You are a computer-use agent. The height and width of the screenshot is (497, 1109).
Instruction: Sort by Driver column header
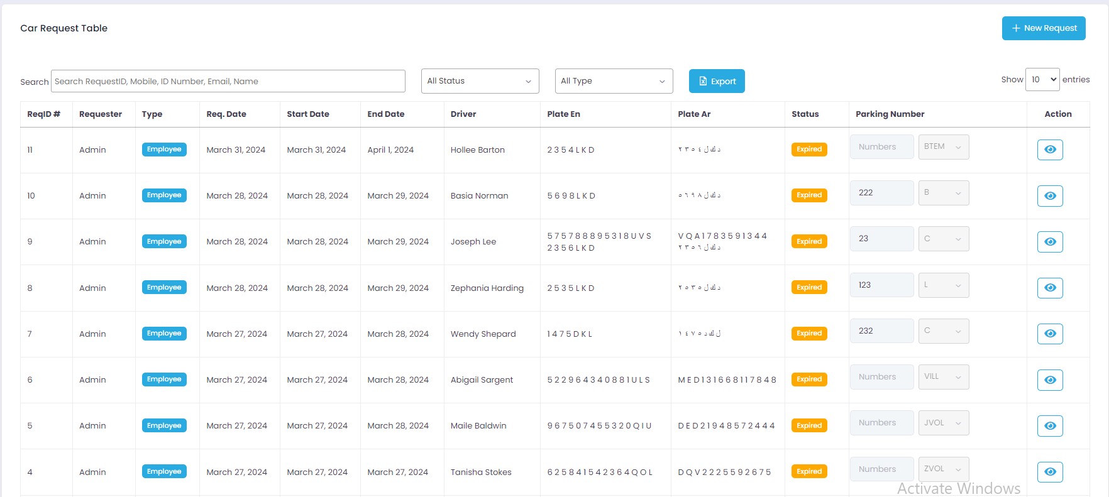(463, 114)
